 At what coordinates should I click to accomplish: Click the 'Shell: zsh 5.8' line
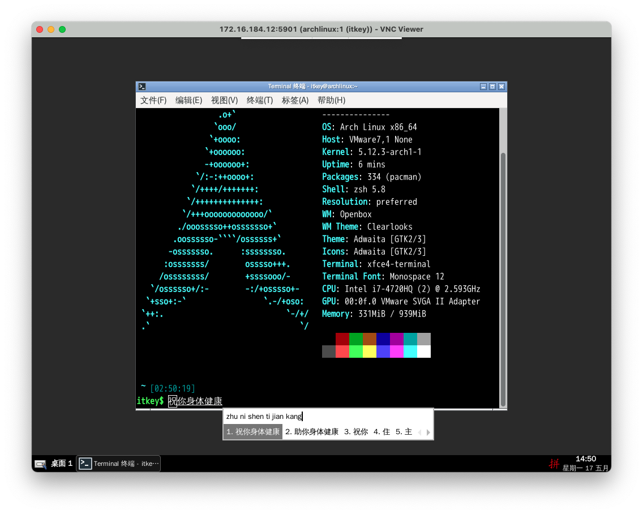[x=354, y=190]
